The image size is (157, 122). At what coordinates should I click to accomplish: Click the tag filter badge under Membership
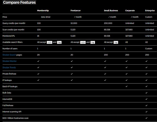click(59, 42)
